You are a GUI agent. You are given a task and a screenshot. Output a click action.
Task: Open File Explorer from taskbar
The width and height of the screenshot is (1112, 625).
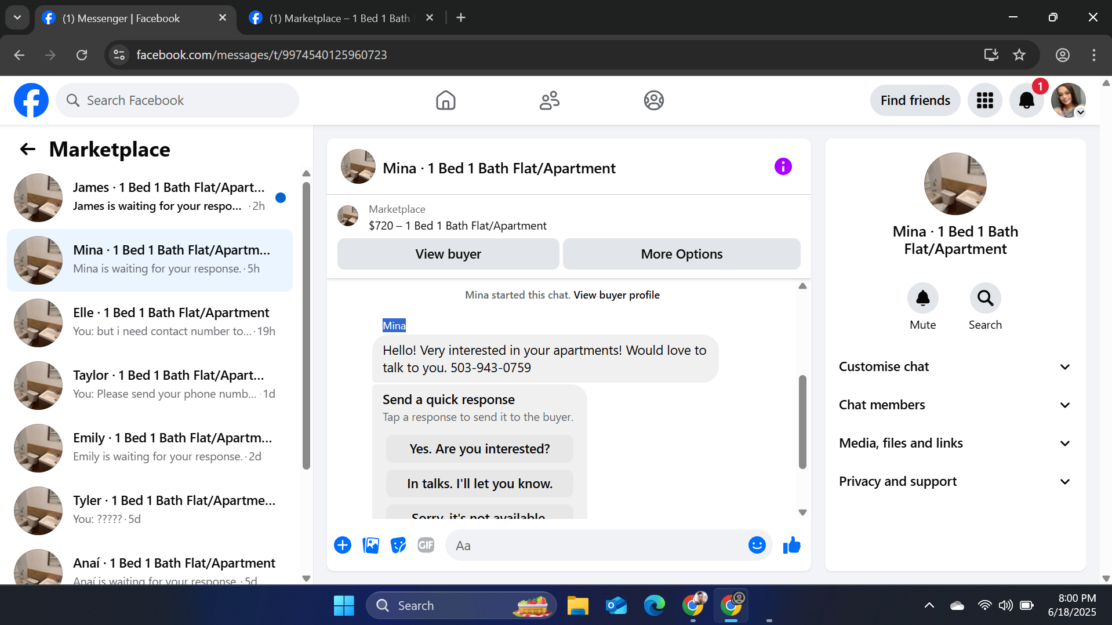(577, 606)
